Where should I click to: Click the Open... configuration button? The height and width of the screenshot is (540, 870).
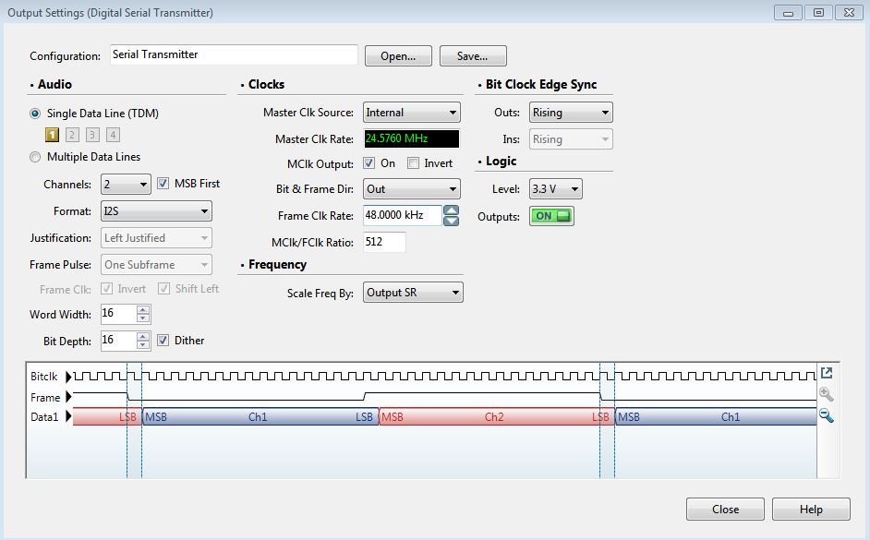point(398,56)
